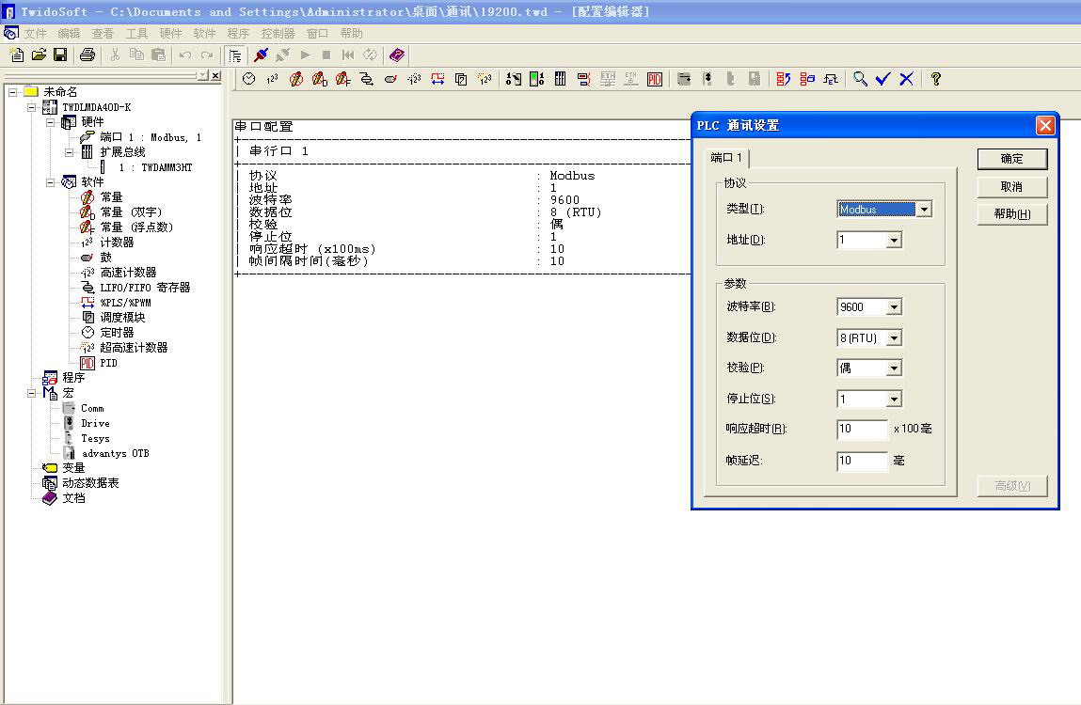This screenshot has width=1081, height=705.
Task: Click the blue X cancel icon in toolbar
Action: tap(906, 80)
